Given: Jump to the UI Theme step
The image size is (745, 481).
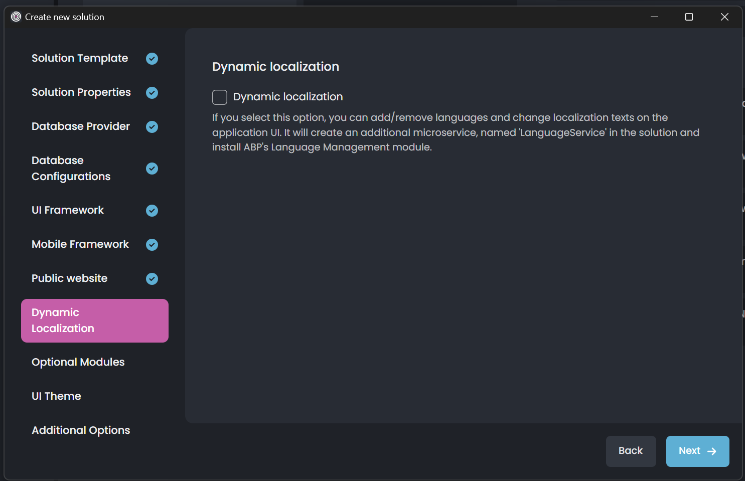Looking at the screenshot, I should (x=56, y=396).
